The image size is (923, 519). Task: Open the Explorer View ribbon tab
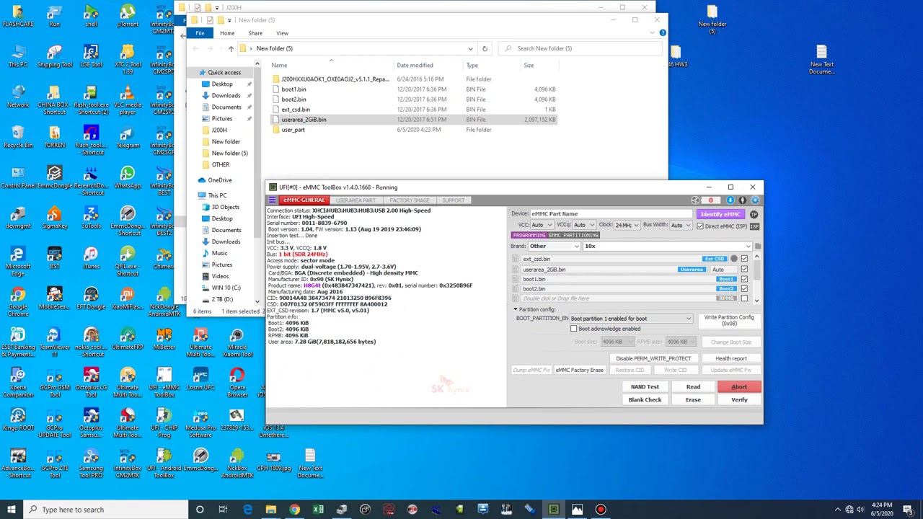coord(282,33)
